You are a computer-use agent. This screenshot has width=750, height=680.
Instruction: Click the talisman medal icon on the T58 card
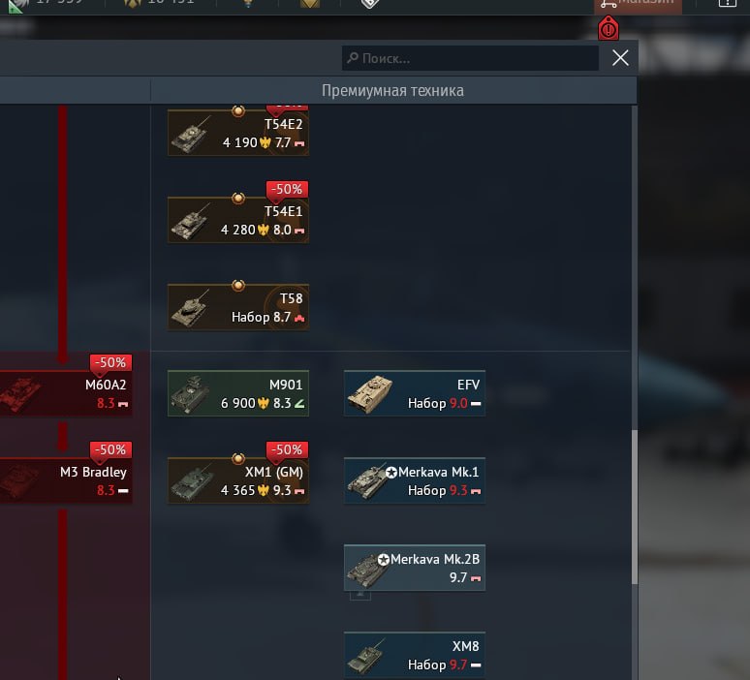click(238, 286)
